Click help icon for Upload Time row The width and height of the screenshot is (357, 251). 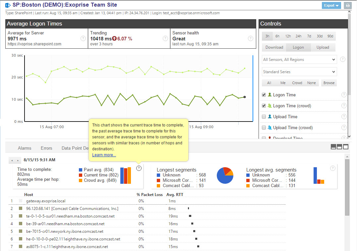coord(344,117)
